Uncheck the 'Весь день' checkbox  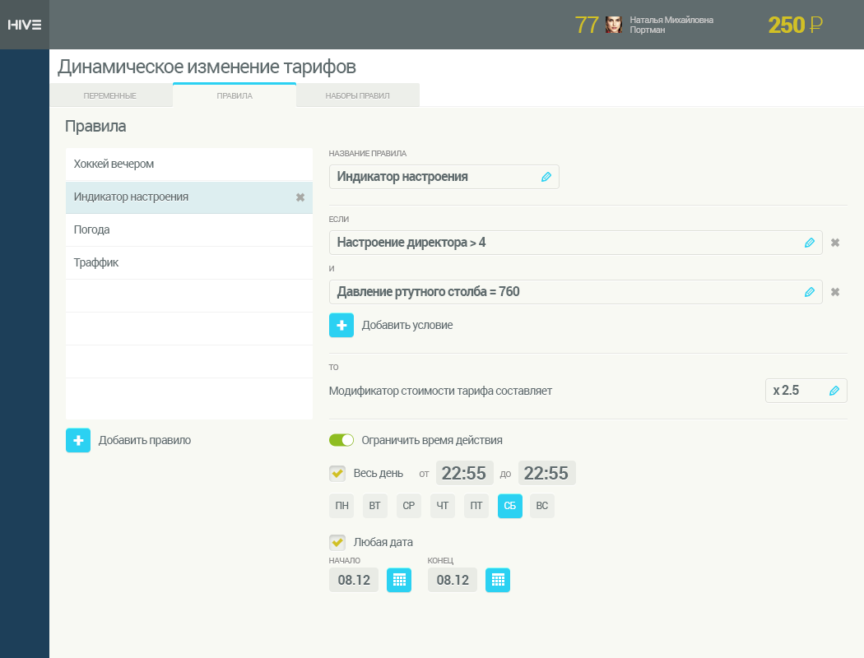click(x=337, y=473)
